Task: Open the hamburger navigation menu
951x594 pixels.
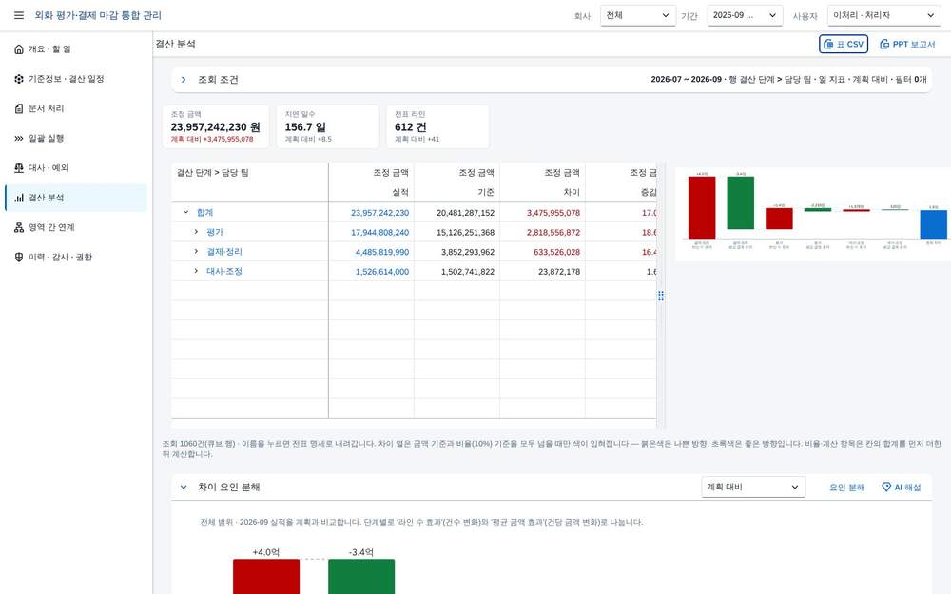Action: point(19,15)
